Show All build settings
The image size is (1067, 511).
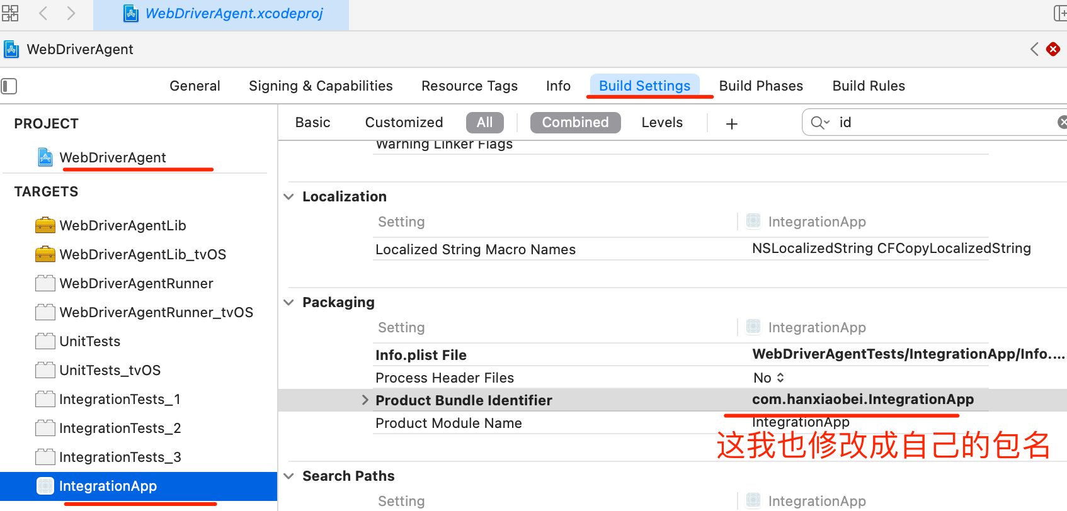coord(484,123)
